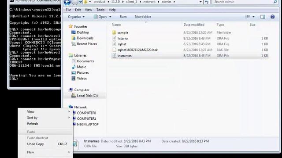The image size is (282, 158).
Task: Open Recent Places in Favorites
Action: (87, 44)
